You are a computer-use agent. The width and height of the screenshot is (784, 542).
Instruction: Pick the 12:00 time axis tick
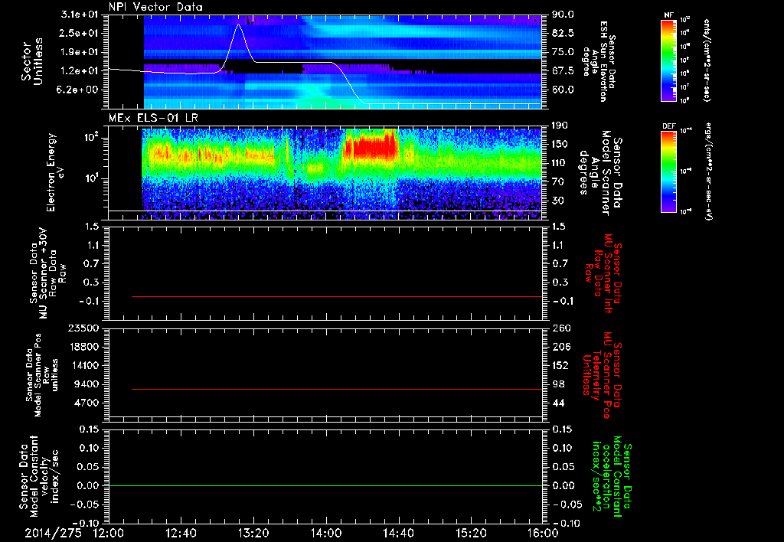pyautogui.click(x=108, y=533)
